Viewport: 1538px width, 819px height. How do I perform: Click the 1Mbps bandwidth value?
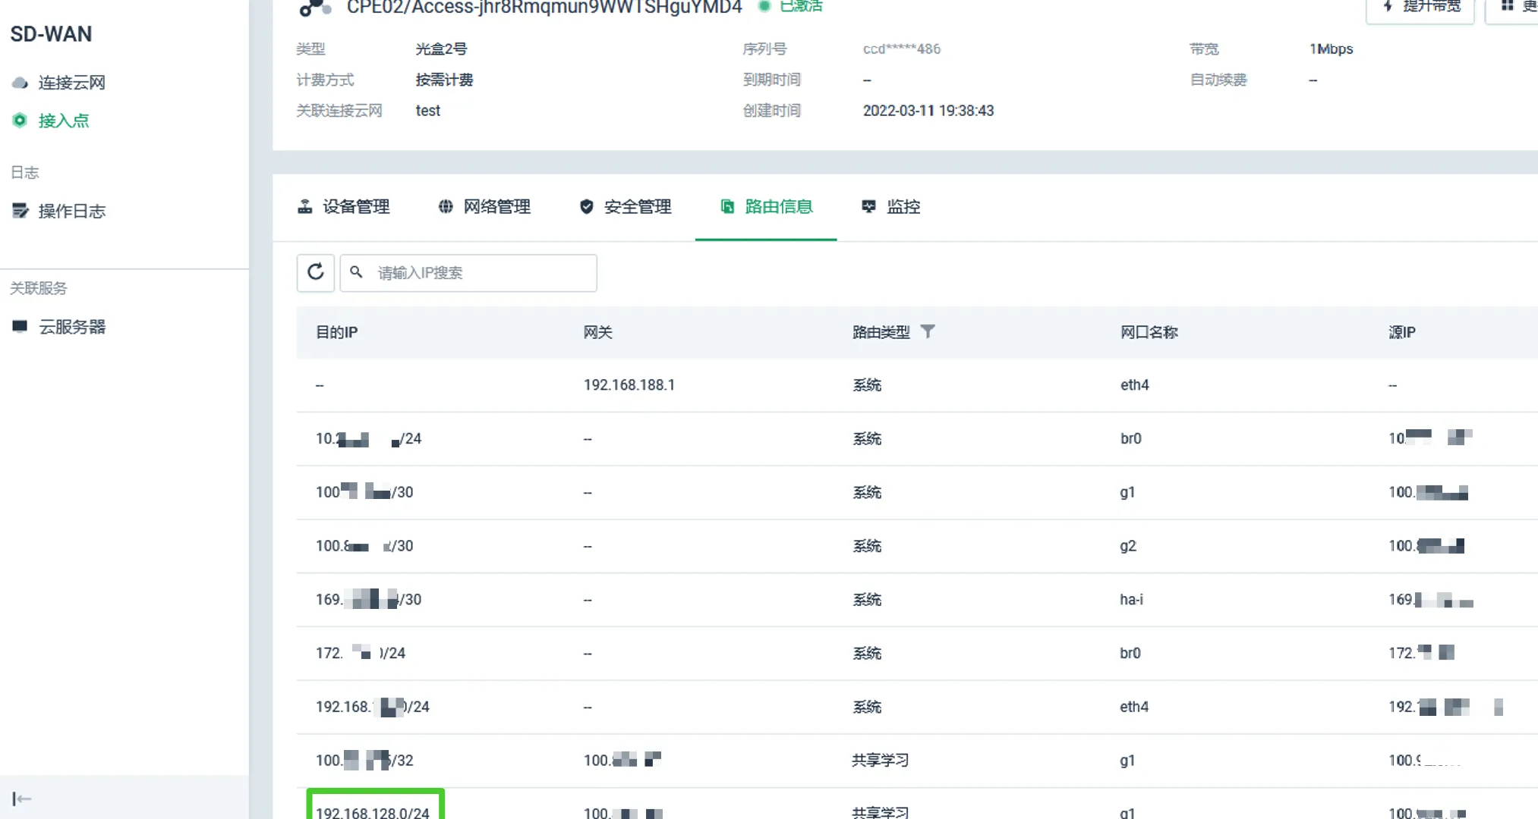1332,49
